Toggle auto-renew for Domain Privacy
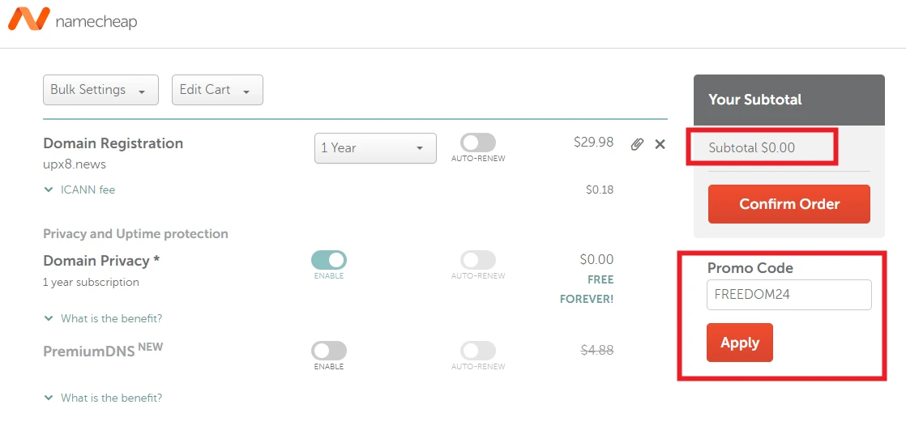 tap(478, 260)
